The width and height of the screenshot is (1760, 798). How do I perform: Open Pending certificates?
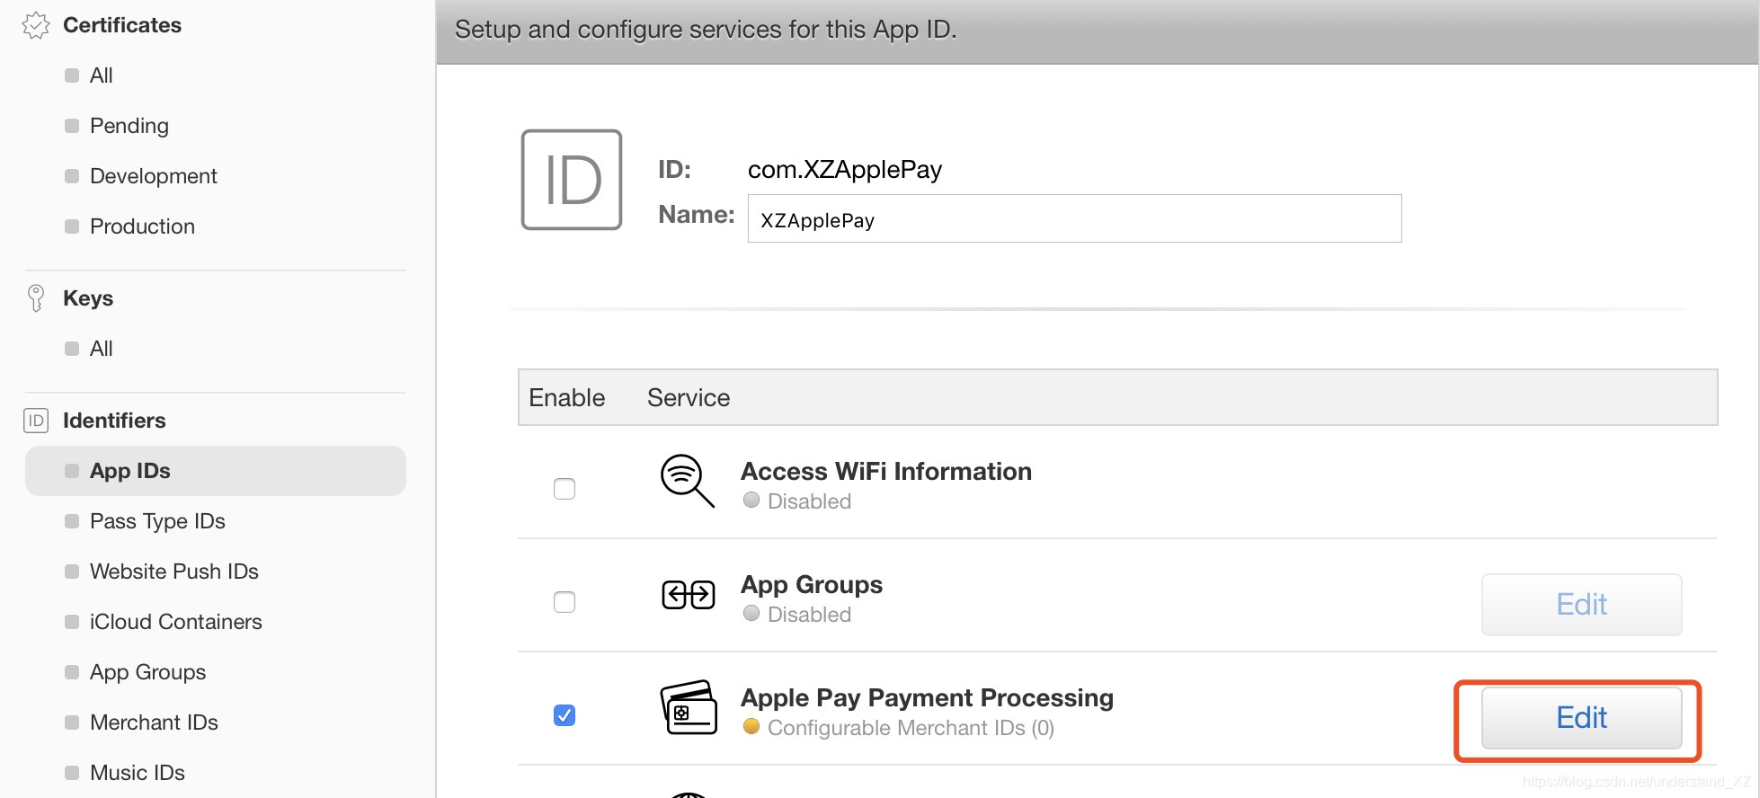click(x=129, y=126)
